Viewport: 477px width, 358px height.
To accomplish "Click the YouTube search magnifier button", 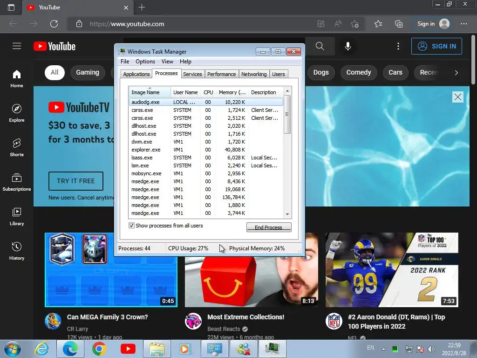I will tap(320, 46).
